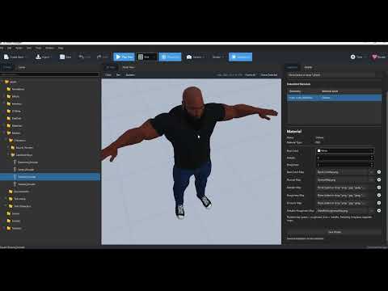Click the Frame Selected button
Image resolution: width=388 pixels, height=291 pixels.
tap(269, 74)
